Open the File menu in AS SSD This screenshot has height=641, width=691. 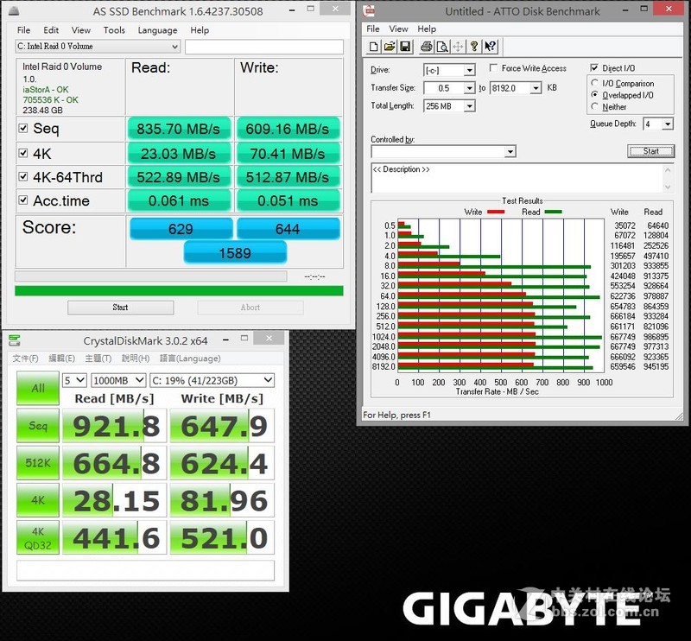pyautogui.click(x=24, y=30)
